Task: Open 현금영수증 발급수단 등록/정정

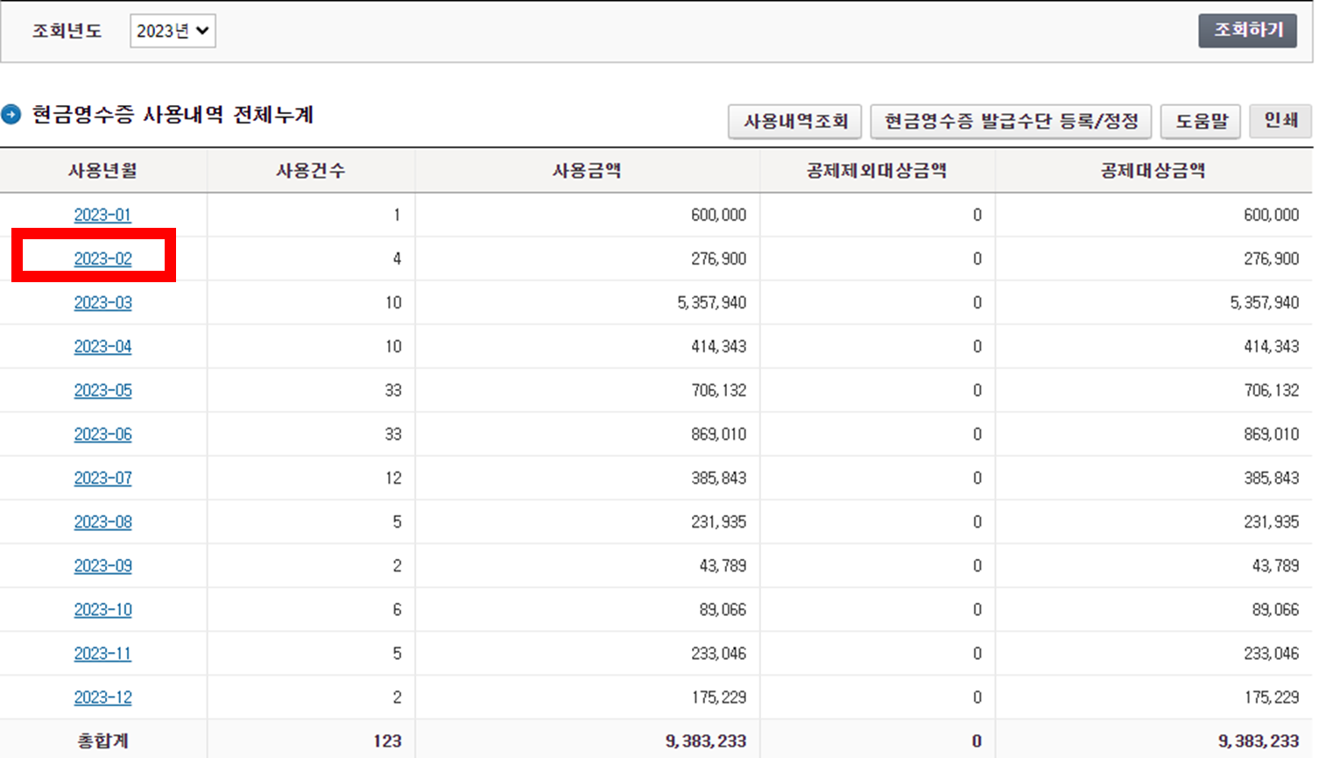Action: [x=1011, y=121]
